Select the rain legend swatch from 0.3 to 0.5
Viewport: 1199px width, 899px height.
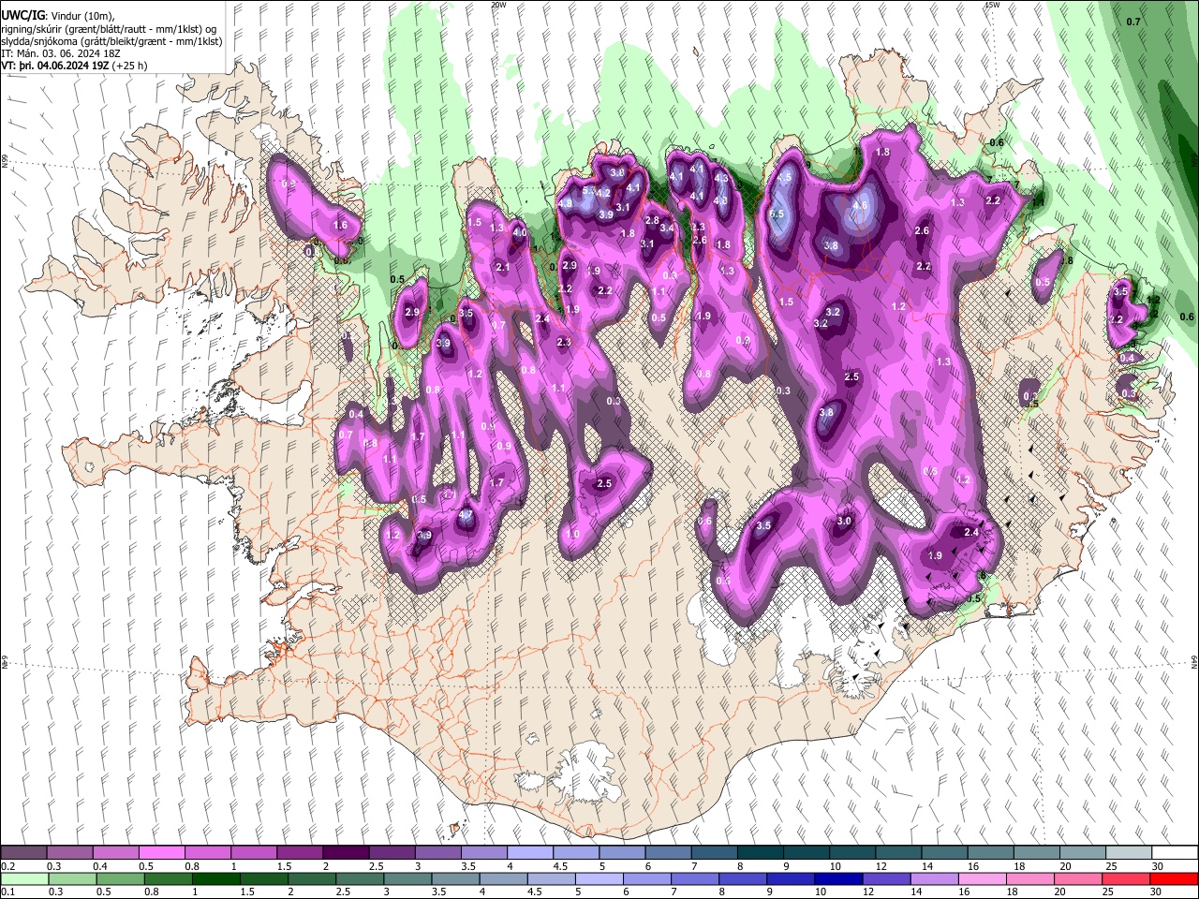tap(71, 878)
